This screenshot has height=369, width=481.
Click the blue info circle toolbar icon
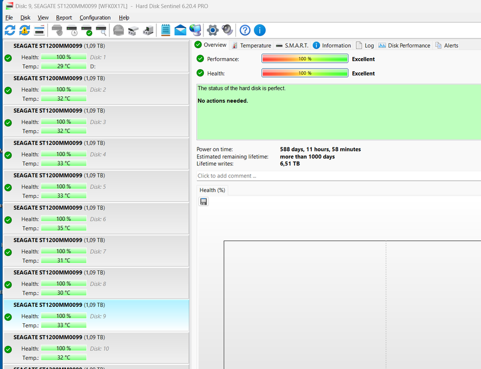click(260, 30)
